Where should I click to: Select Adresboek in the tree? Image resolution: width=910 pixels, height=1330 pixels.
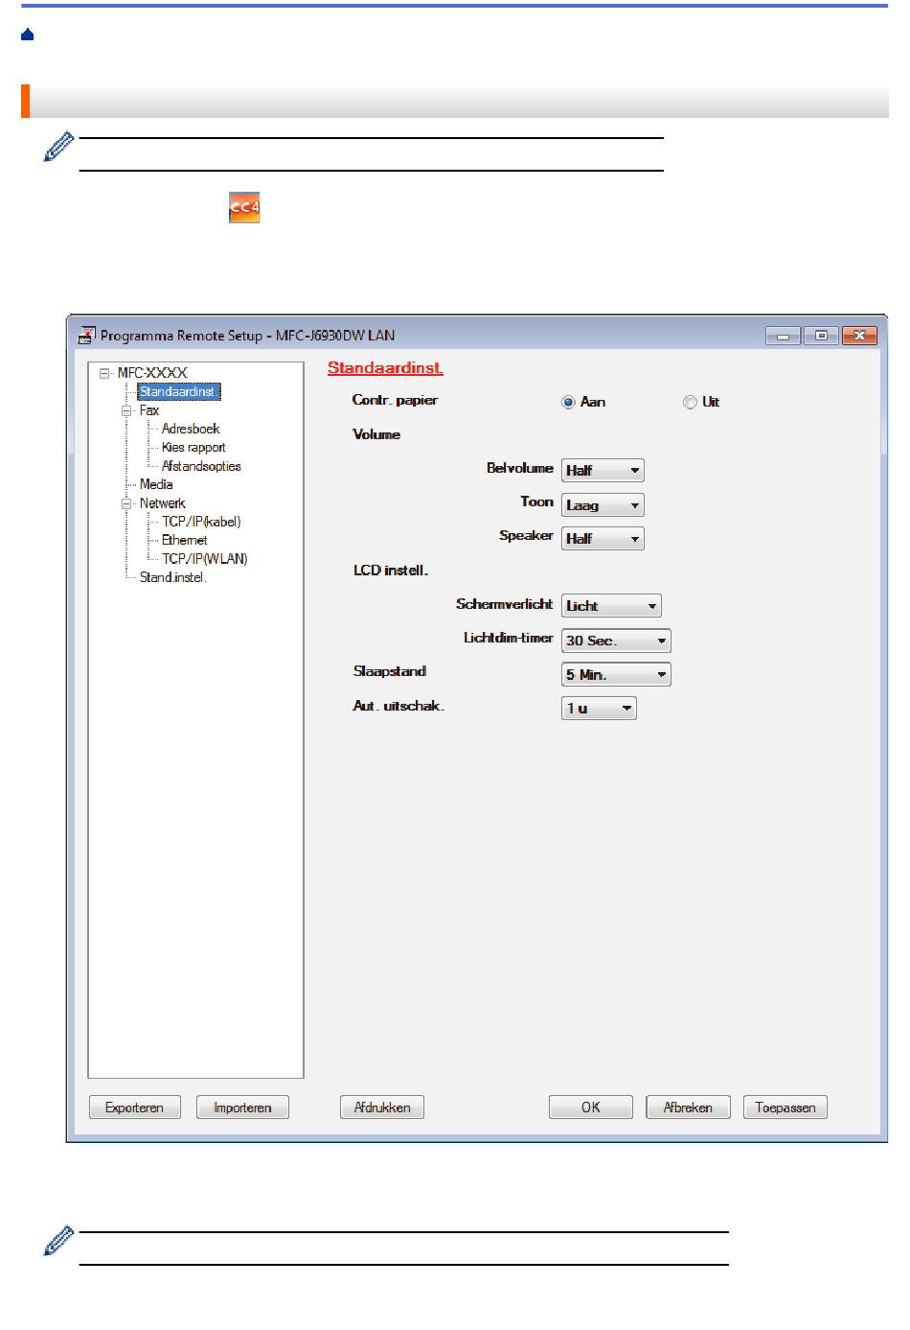[191, 429]
